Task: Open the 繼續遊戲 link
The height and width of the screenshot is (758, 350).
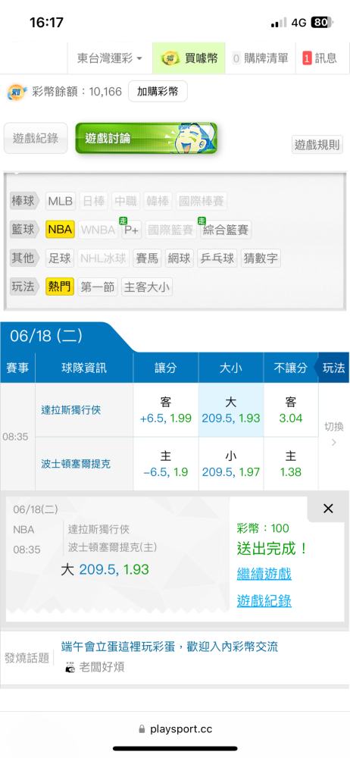Action: pyautogui.click(x=264, y=575)
